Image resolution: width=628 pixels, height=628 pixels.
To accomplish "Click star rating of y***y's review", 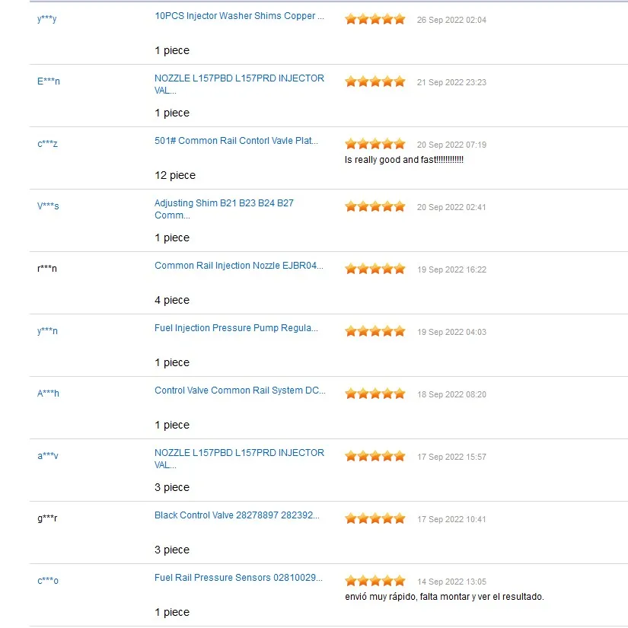I will click(375, 19).
